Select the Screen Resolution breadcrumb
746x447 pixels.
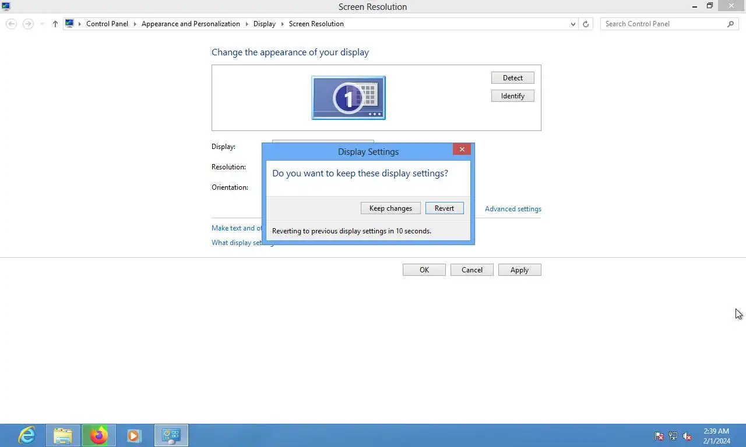click(316, 24)
